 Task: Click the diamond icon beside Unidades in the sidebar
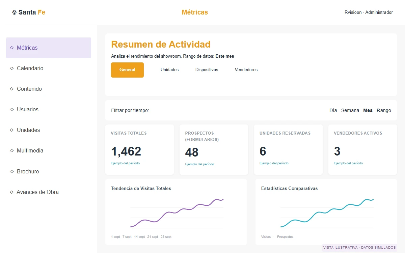[x=12, y=130]
